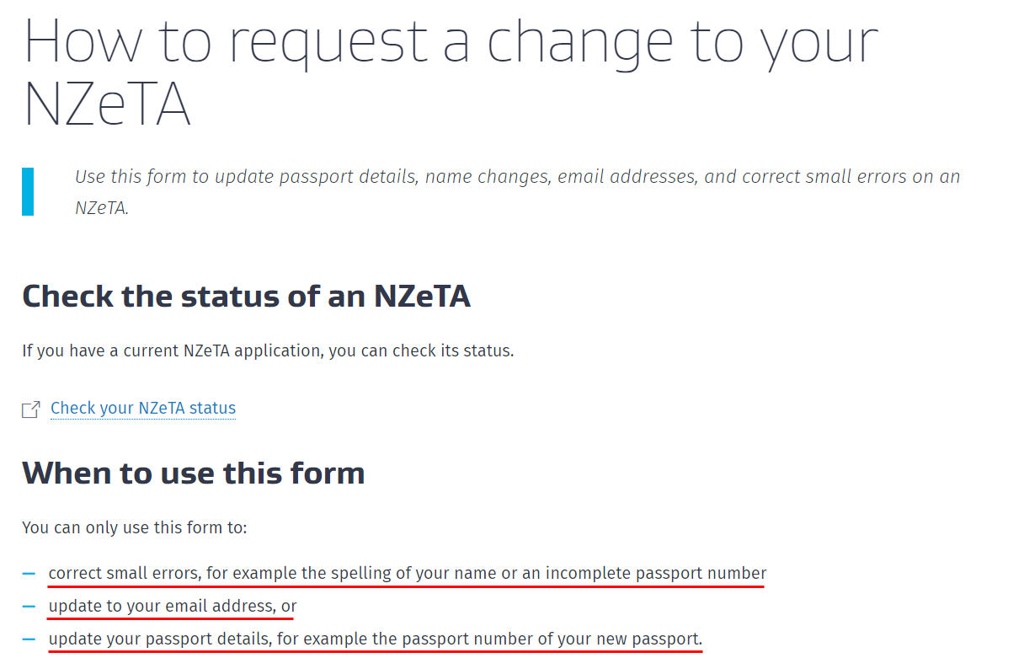Click the external link icon beside NZeTA status
The image size is (1024, 658).
(31, 409)
